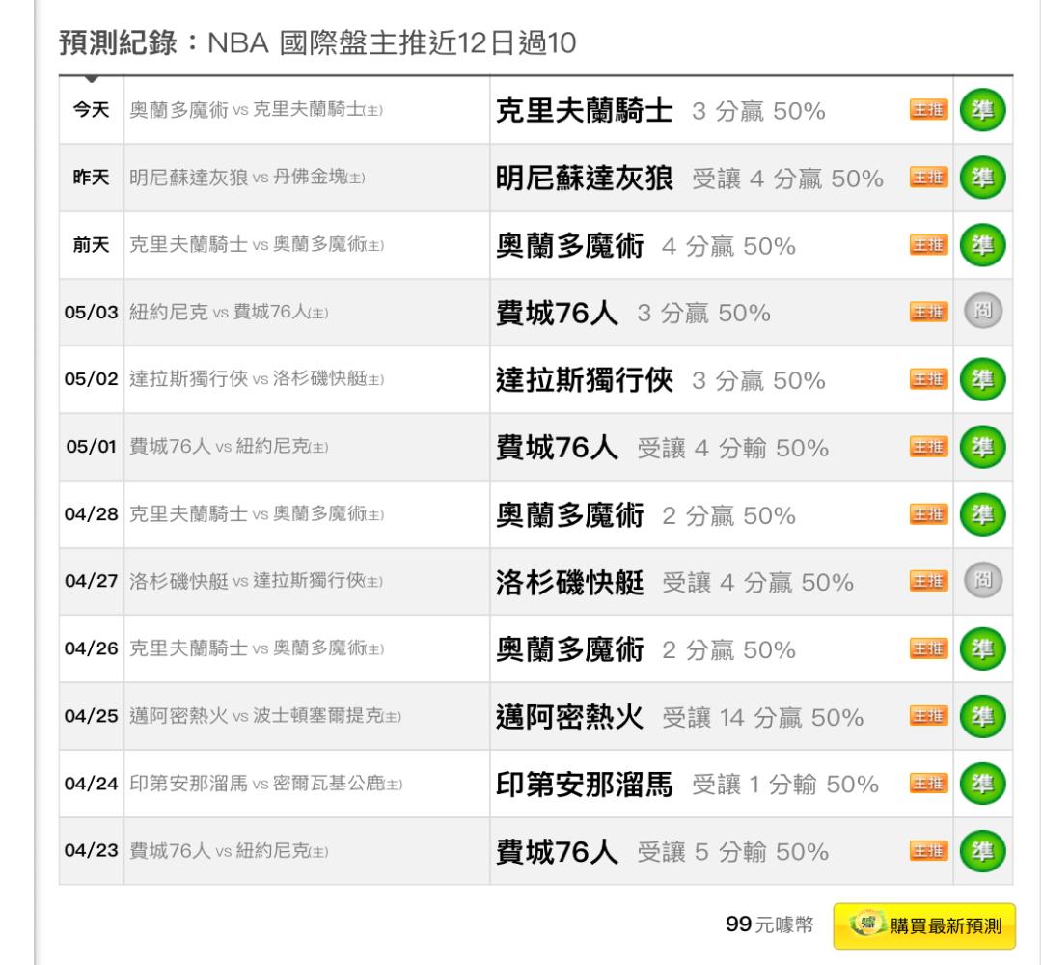1042x965 pixels.
Task: Click the prediction 洛杉磯快艇 受讓 4 分贏 50%
Action: pos(675,582)
